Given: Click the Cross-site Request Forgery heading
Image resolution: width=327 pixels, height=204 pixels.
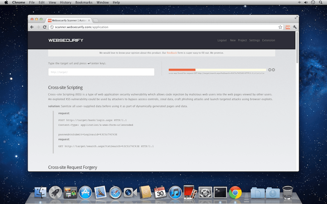Looking at the screenshot, I should click(x=73, y=167).
